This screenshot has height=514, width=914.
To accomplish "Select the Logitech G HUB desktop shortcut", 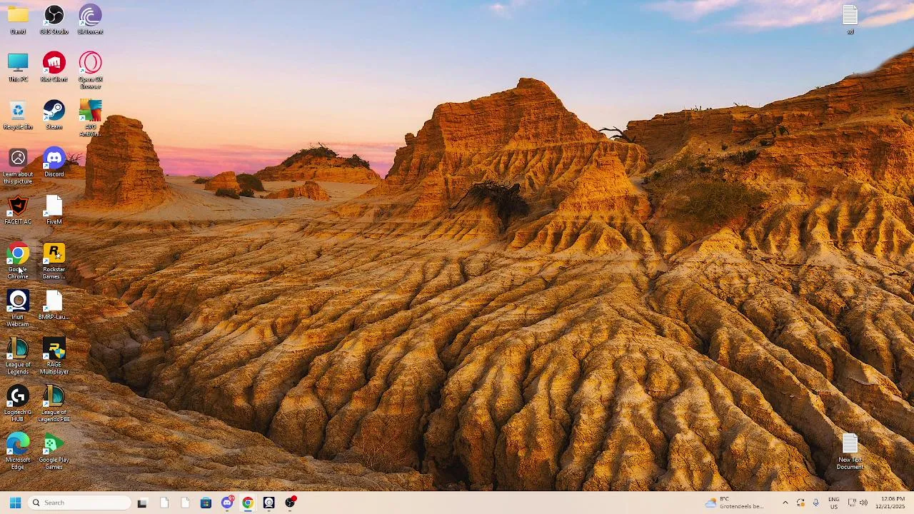I will pyautogui.click(x=18, y=404).
